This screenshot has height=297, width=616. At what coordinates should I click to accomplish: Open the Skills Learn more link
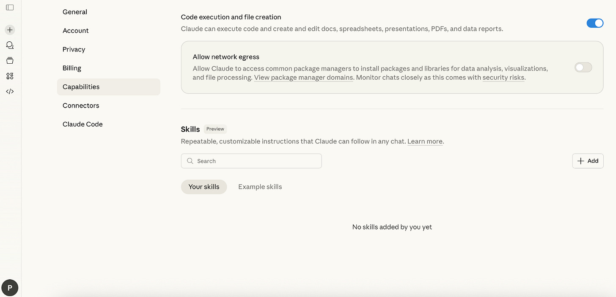pyautogui.click(x=425, y=141)
